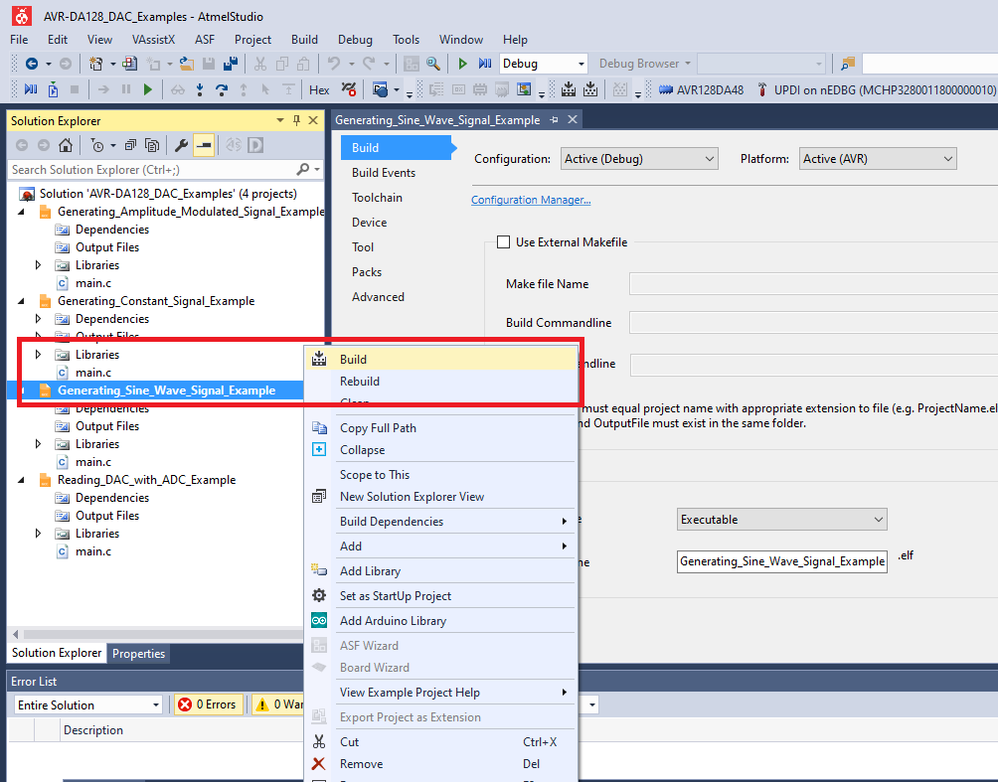Click the Find in Files magnifier icon
Image resolution: width=998 pixels, height=782 pixels.
pyautogui.click(x=433, y=64)
